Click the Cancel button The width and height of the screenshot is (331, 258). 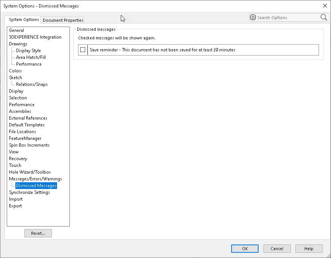click(277, 249)
